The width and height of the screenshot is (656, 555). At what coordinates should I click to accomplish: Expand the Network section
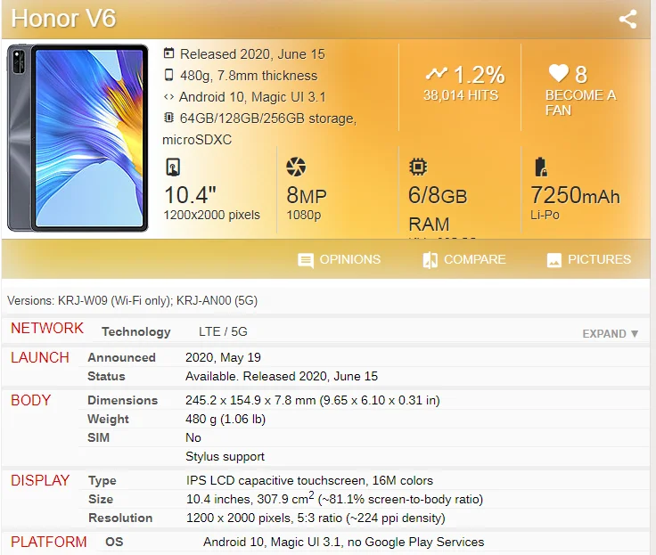pos(611,333)
